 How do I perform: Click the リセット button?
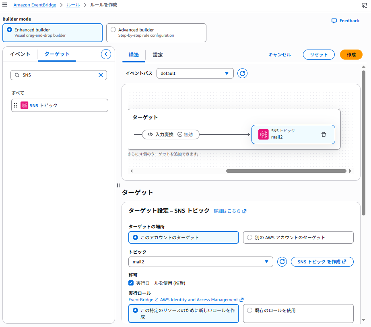click(319, 54)
